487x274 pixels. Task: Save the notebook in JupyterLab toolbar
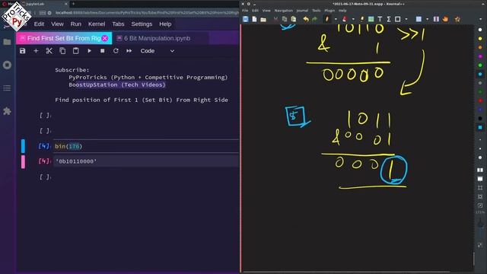point(22,51)
